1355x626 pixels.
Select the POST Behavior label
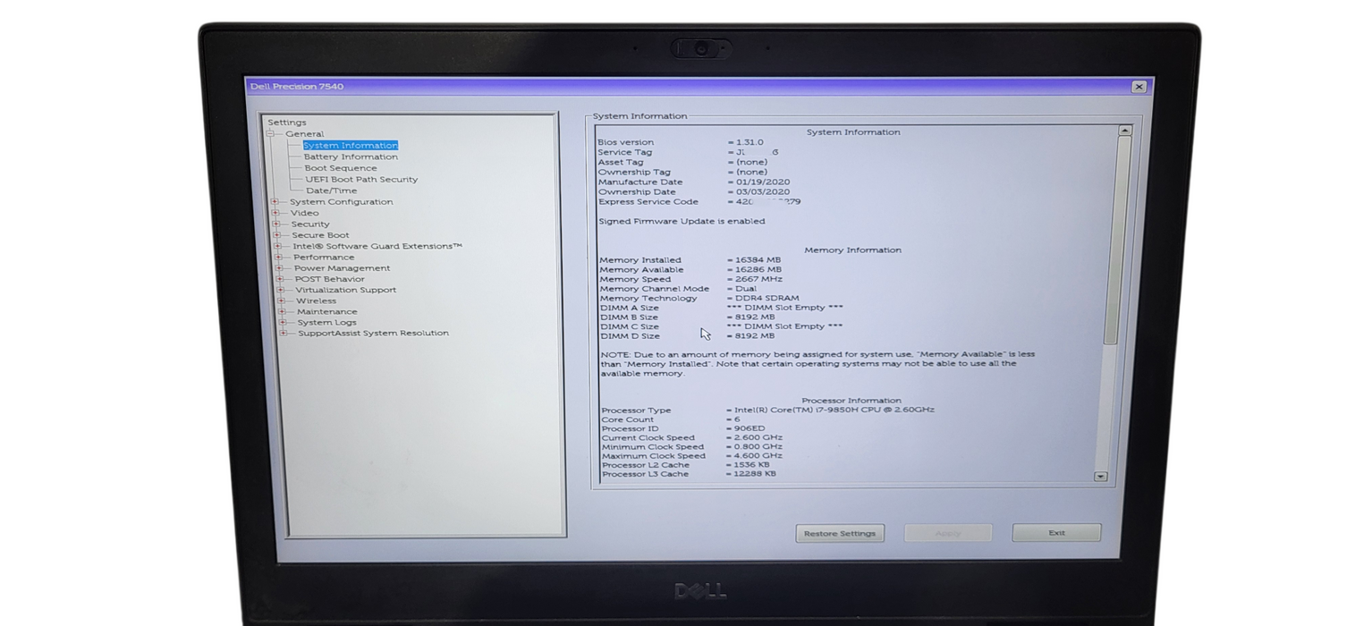(x=330, y=279)
